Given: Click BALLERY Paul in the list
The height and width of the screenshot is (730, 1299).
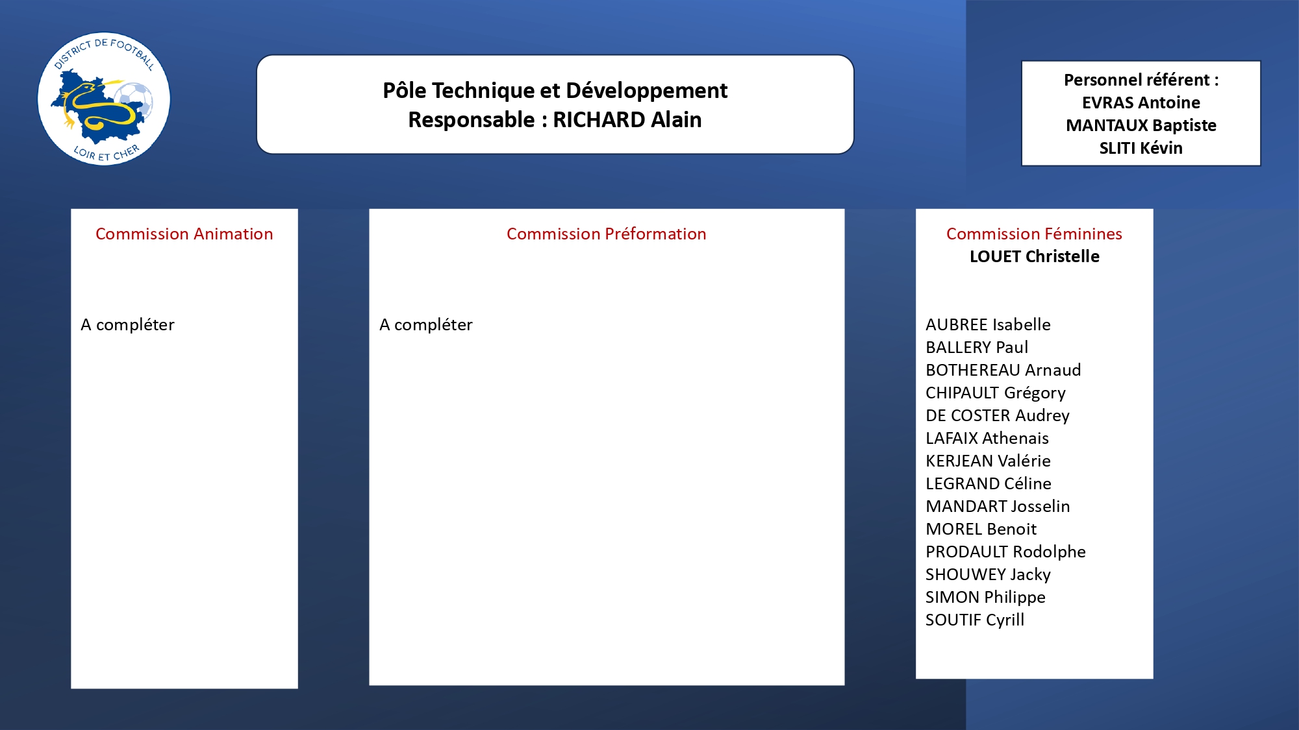Looking at the screenshot, I should [x=977, y=347].
